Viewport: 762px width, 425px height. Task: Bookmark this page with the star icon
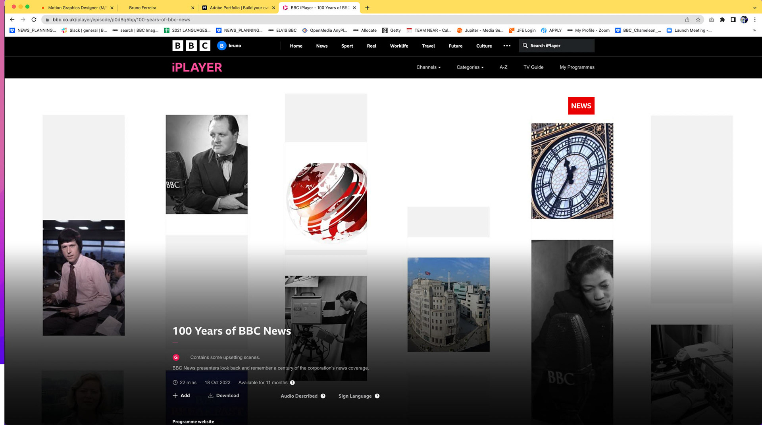click(698, 19)
